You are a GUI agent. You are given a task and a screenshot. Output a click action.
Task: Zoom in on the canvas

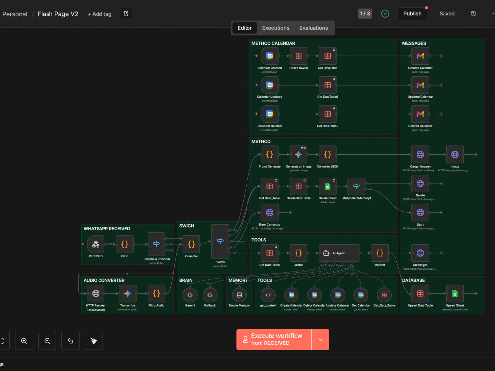(24, 341)
